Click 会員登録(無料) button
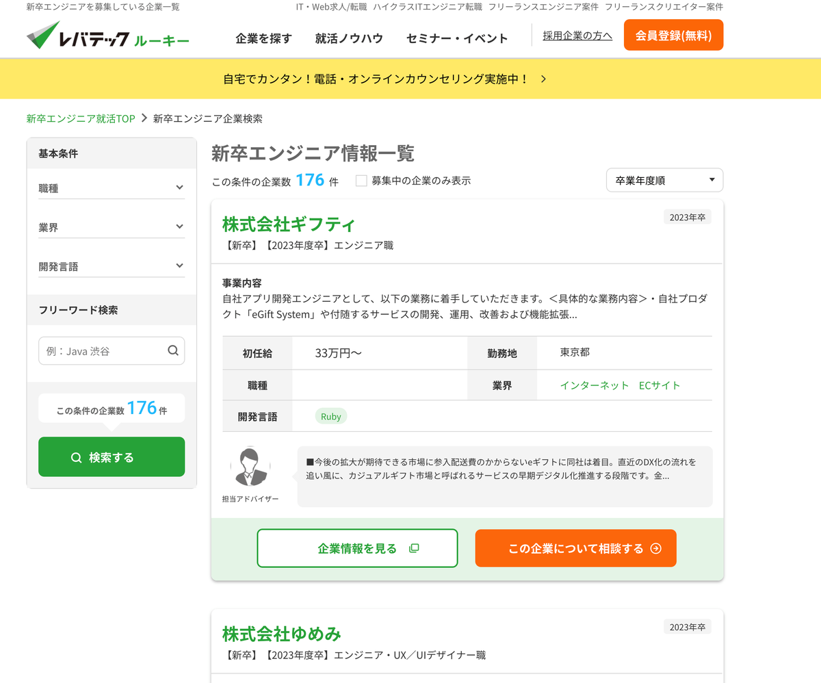821x683 pixels. (673, 35)
